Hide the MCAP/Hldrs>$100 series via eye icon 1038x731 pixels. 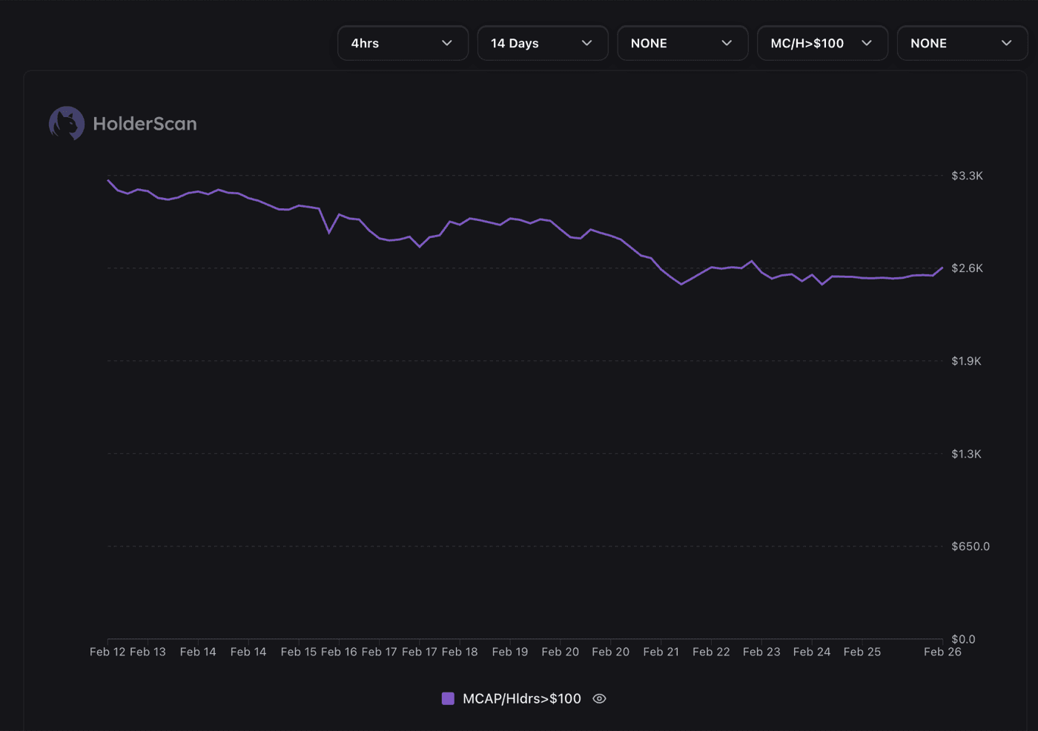599,698
